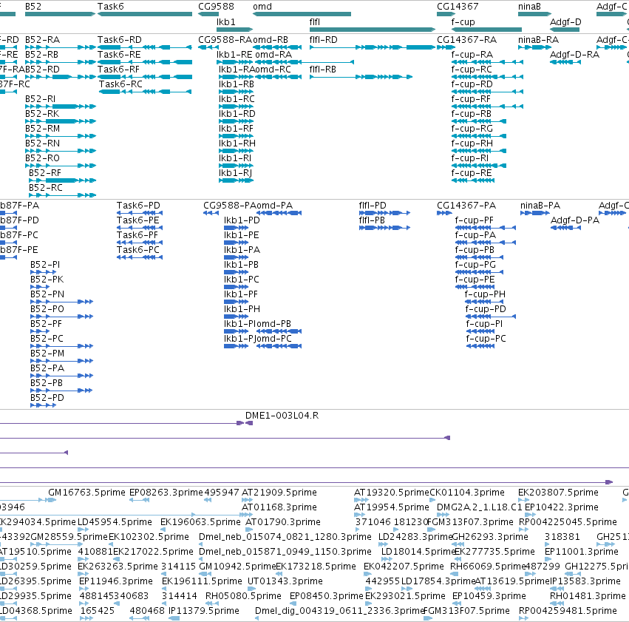The height and width of the screenshot is (622, 629).
Task: Select the Adgf-D gene label
Action: tap(565, 22)
